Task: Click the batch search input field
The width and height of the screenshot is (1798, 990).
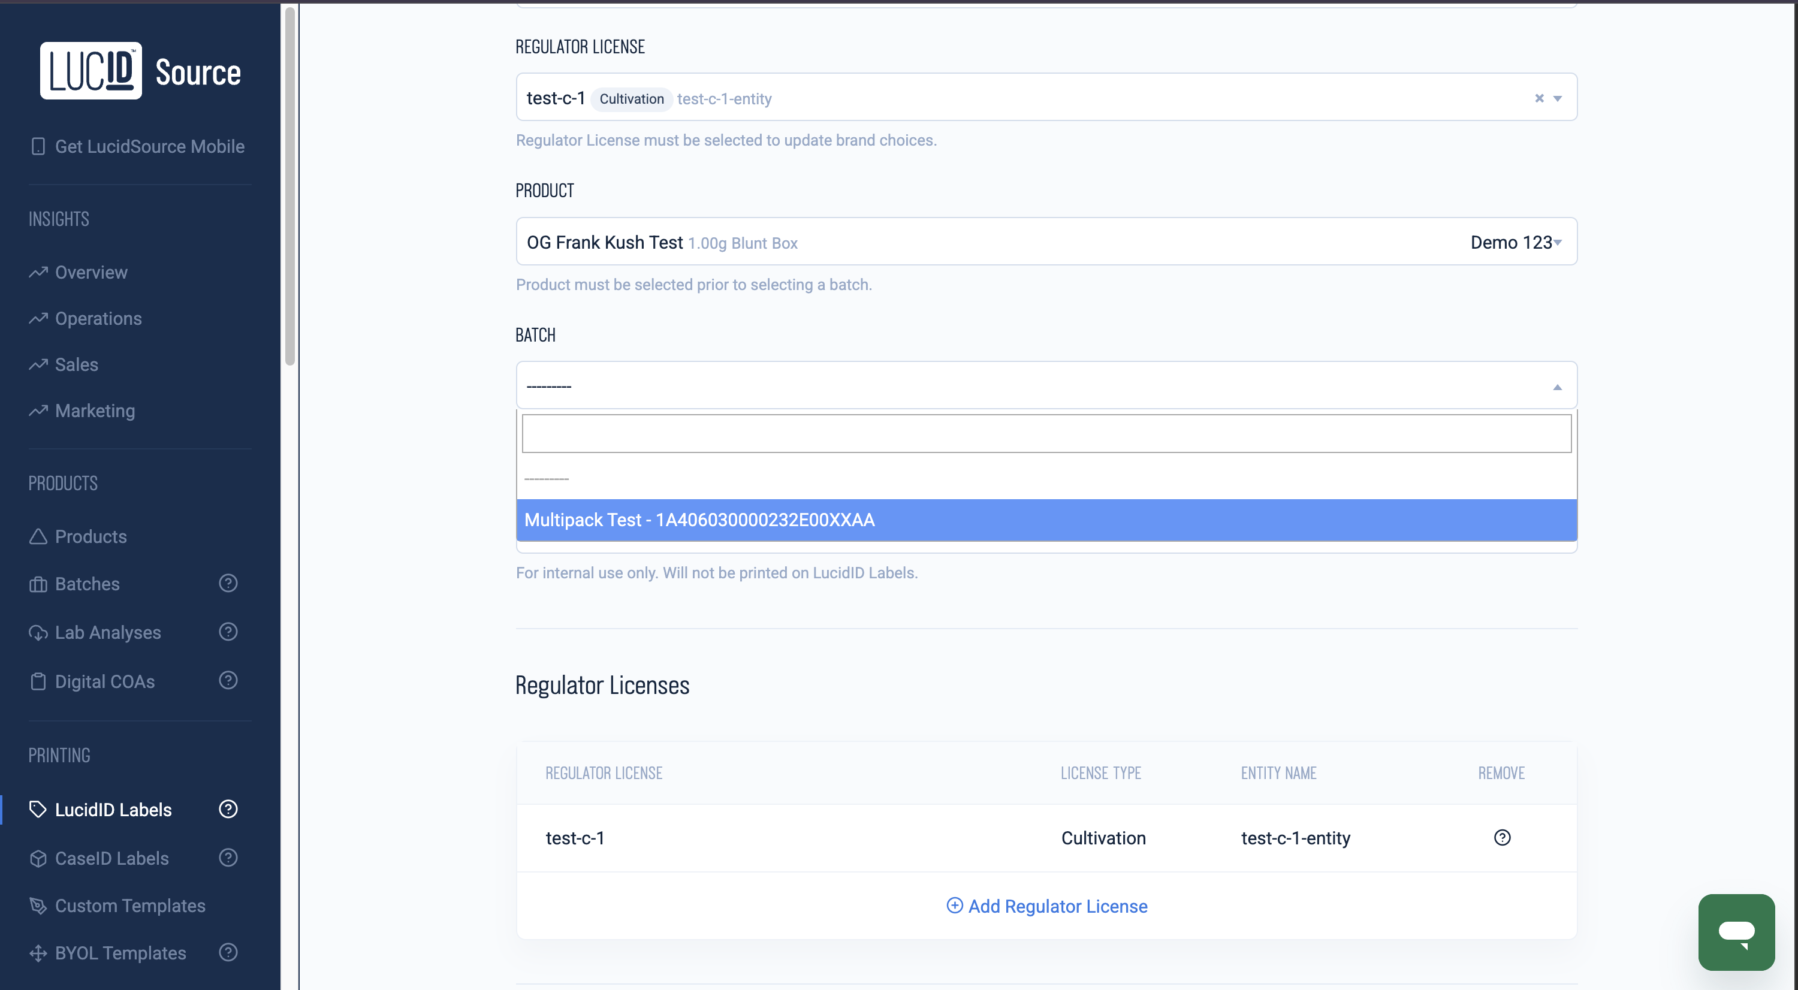Action: [1046, 433]
